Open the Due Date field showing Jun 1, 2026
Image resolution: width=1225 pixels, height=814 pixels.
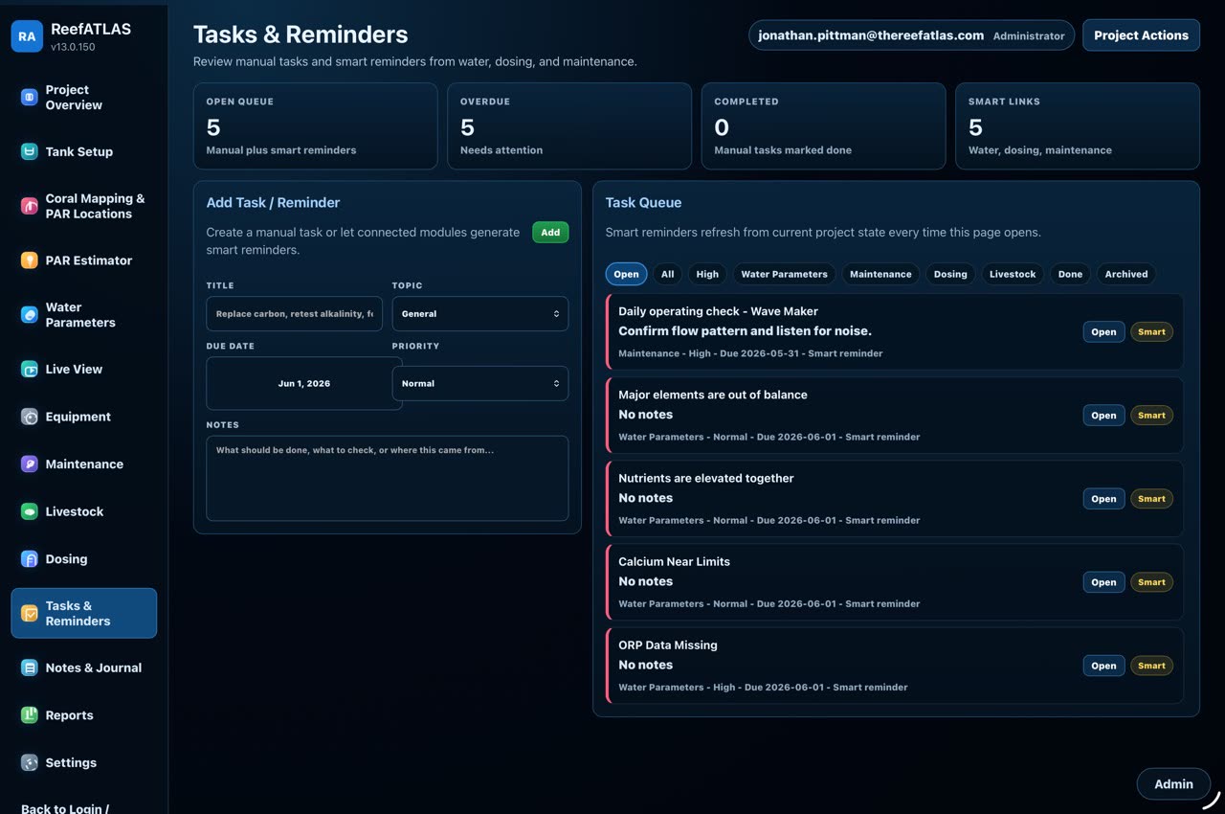coord(304,383)
